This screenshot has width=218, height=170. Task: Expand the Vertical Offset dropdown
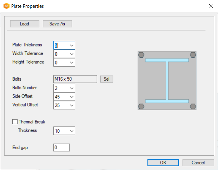point(72,105)
